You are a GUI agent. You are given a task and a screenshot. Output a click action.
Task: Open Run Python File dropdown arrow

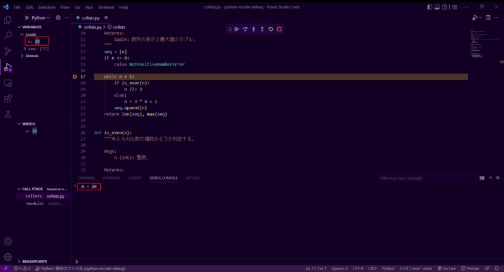coord(480,18)
